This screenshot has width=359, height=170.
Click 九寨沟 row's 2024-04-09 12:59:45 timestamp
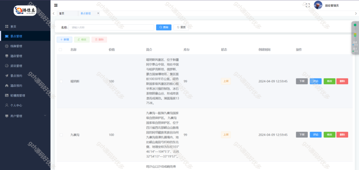coord(273,135)
